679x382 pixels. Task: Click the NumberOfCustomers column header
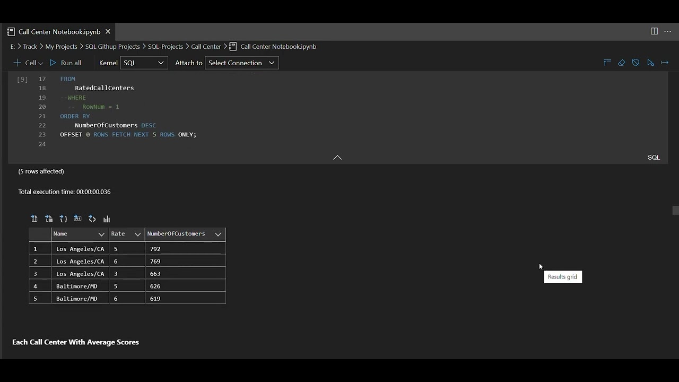click(185, 234)
